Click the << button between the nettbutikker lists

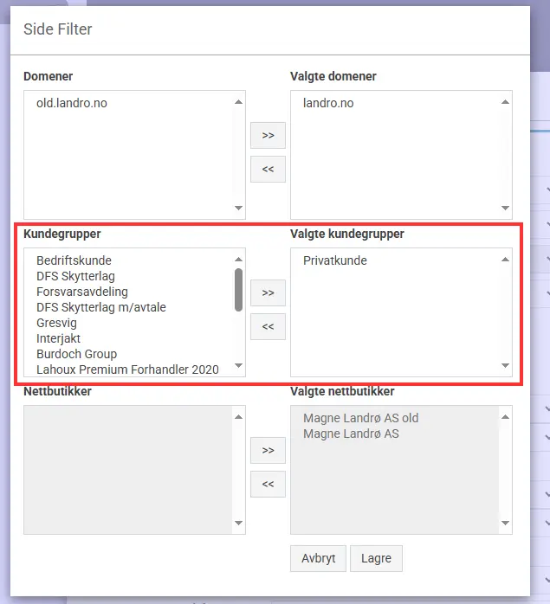click(x=268, y=484)
